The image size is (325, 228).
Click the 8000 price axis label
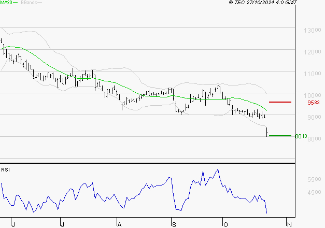[314, 139]
